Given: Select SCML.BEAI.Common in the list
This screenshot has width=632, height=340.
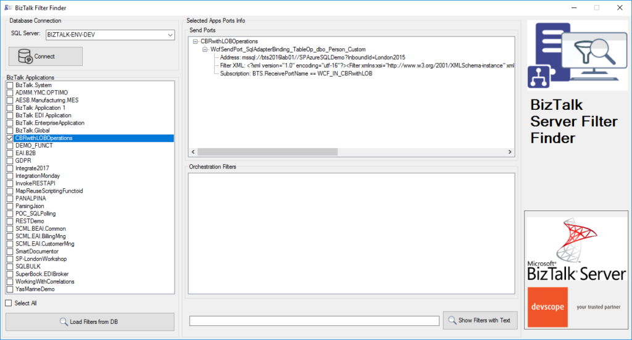Looking at the screenshot, I should tap(40, 229).
